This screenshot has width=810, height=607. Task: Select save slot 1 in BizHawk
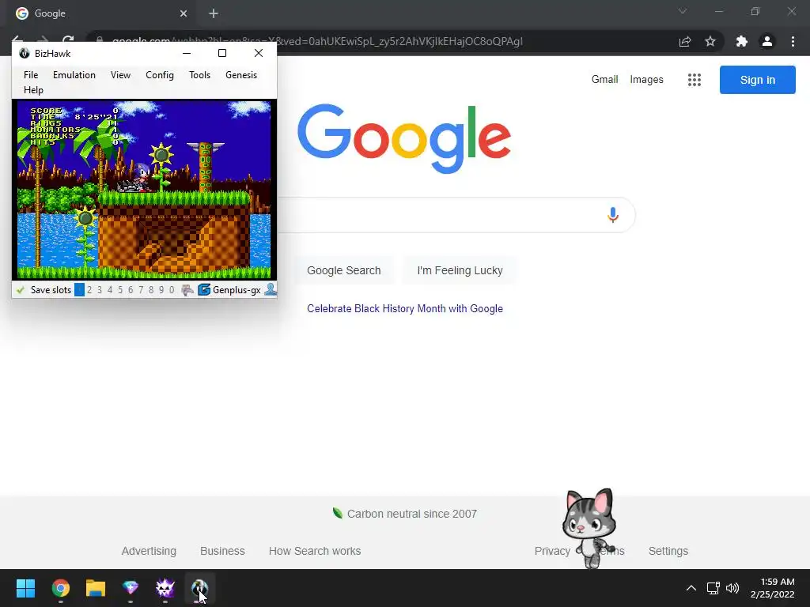click(79, 290)
